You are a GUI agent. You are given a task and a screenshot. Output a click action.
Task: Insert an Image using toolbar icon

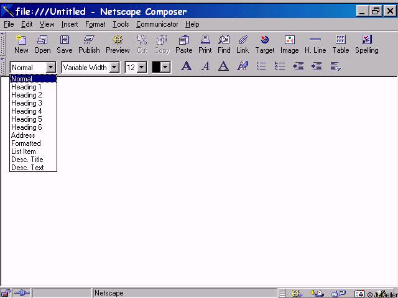[289, 44]
